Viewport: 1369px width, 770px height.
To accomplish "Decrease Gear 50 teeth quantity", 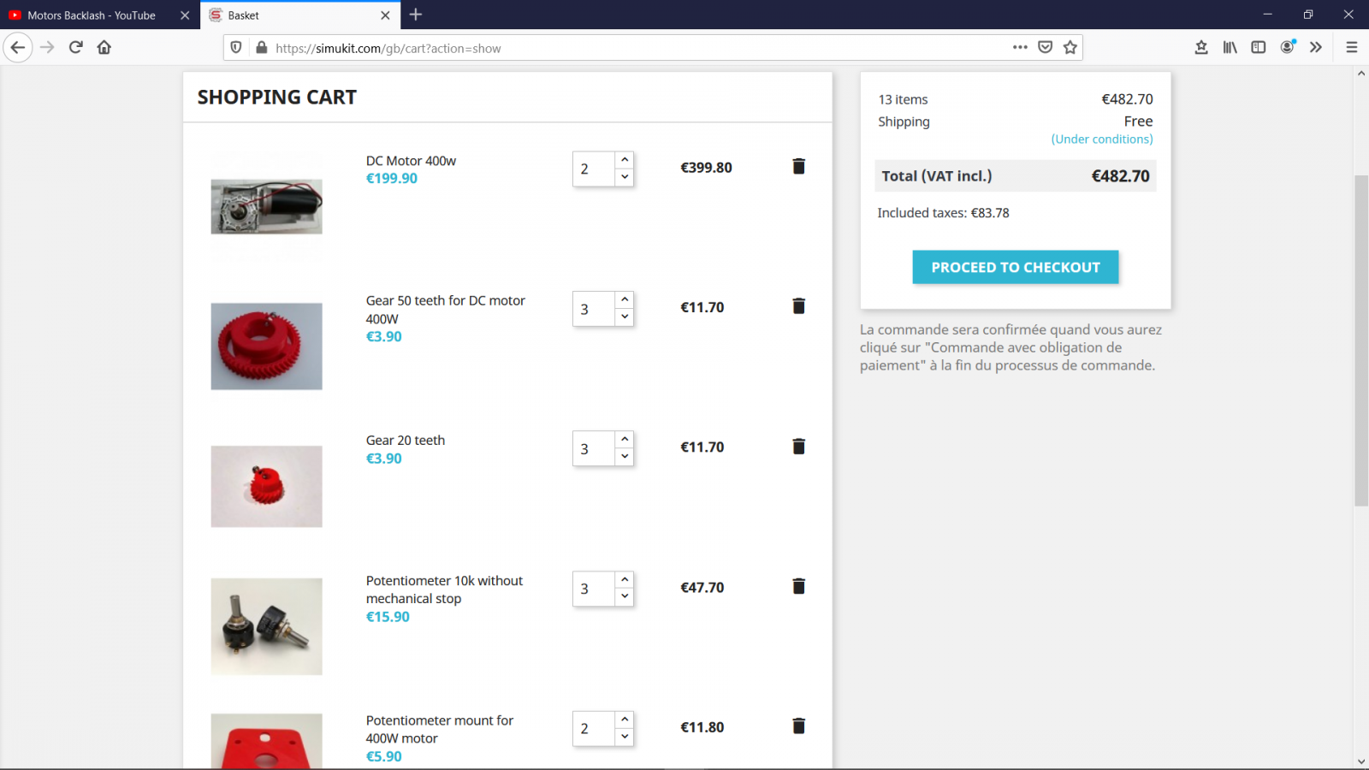I will pos(625,317).
